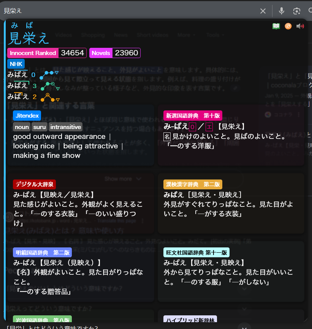Select the teal pitch accent diagram for みばえ 3
Viewport: 312px width, 329px height.
coord(49,85)
